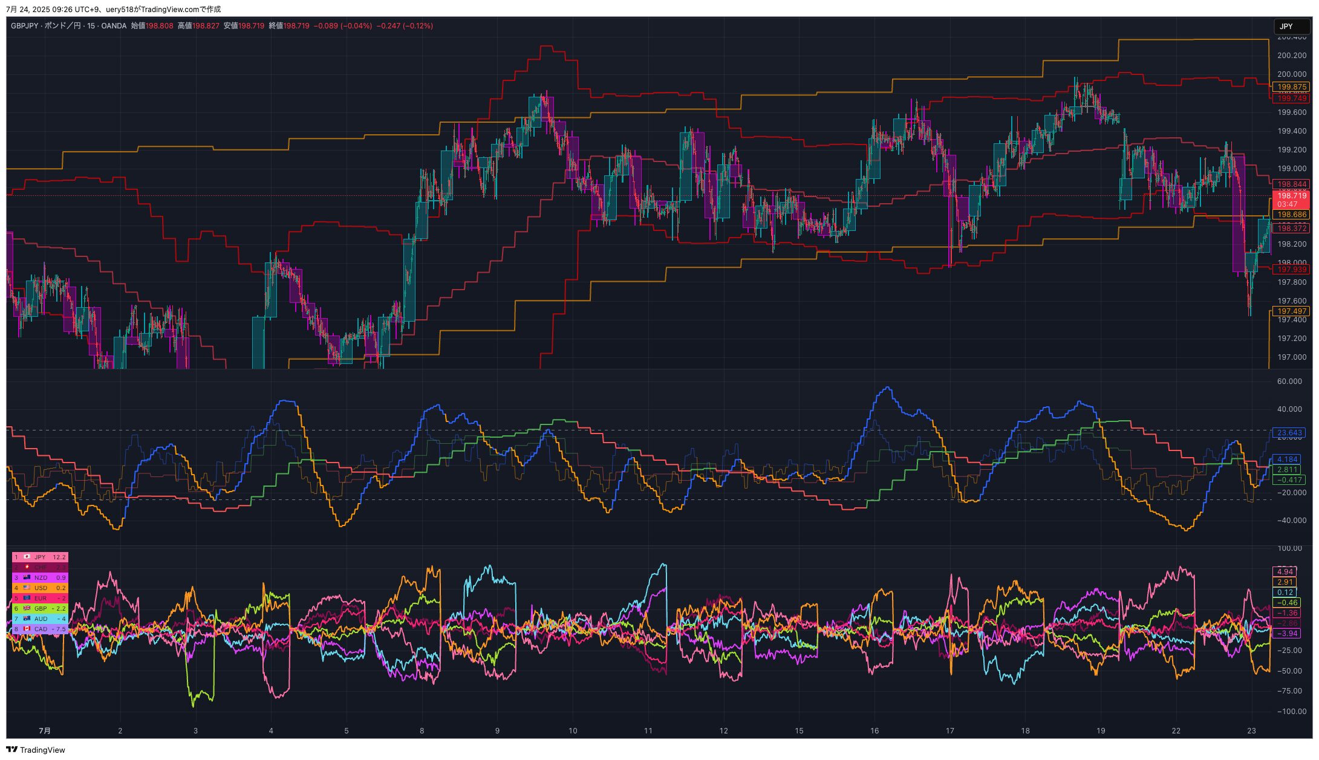Click date 23 on the time axis

coord(1251,730)
